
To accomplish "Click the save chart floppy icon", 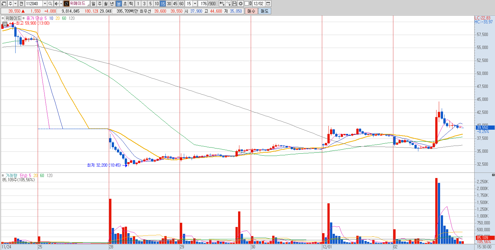I will click(x=235, y=4).
